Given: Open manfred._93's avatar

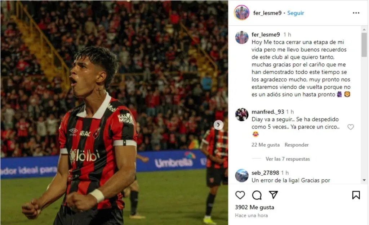Looking at the screenshot, I should coord(242,114).
